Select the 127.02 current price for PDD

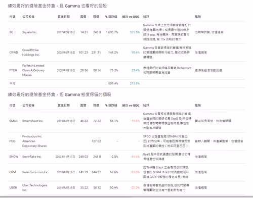96,141
